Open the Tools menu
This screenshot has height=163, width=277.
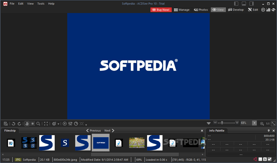[x=41, y=4]
